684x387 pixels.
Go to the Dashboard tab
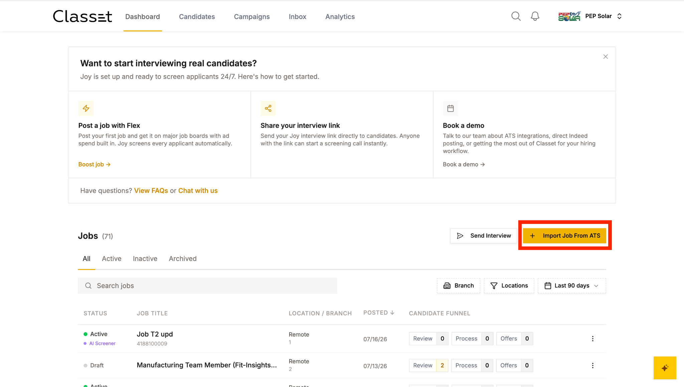[143, 17]
